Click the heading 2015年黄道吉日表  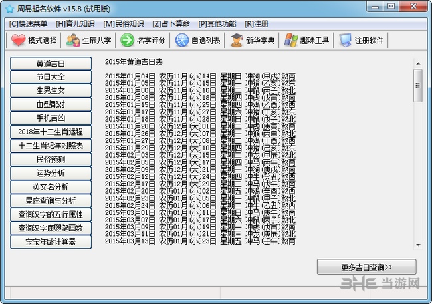[x=134, y=62]
